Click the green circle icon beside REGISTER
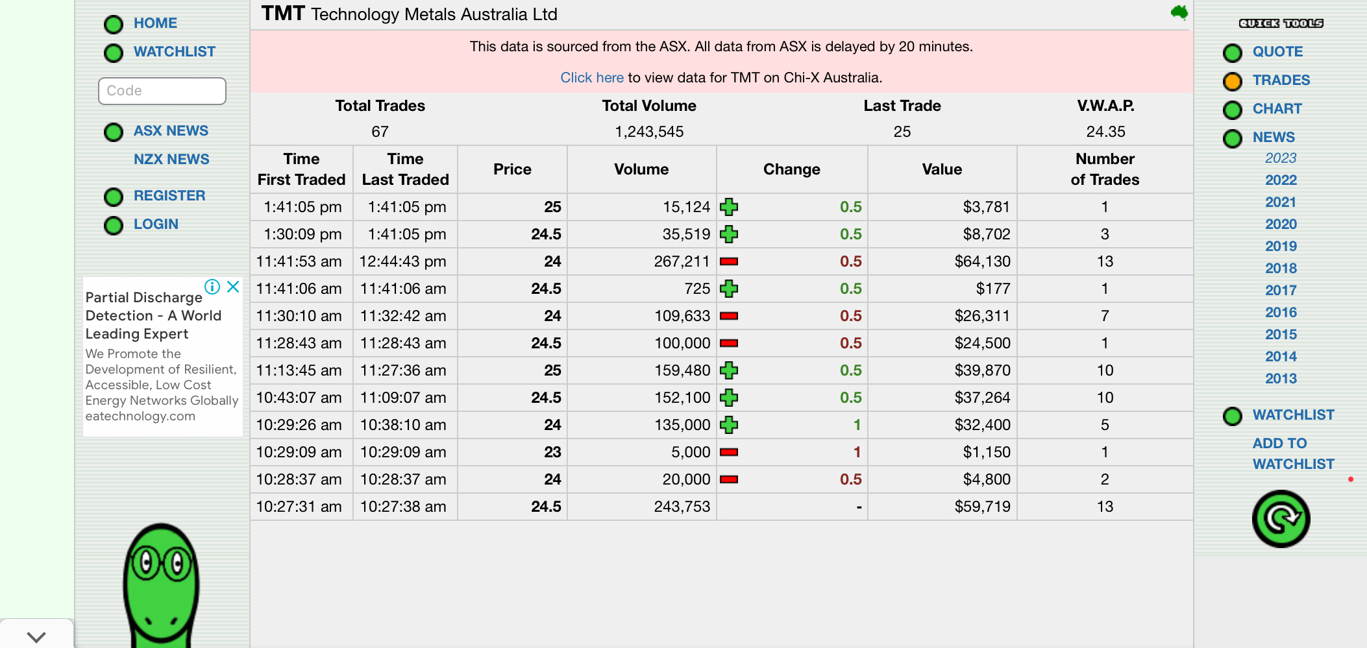 [114, 197]
